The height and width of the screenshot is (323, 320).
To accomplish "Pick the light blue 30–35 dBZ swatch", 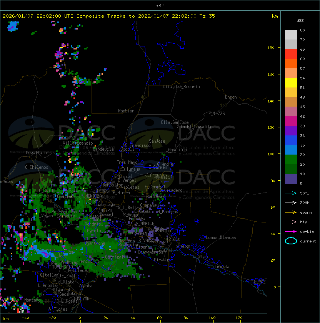I will [291, 150].
